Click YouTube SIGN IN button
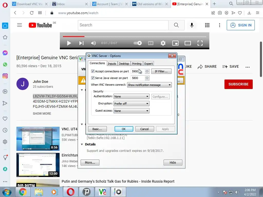The image size is (263, 197). pos(241,25)
